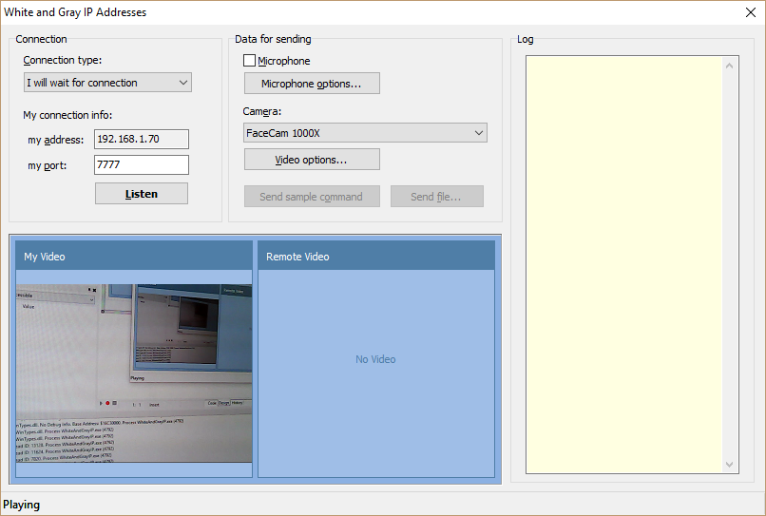Viewport: 766px width, 516px height.
Task: Select the Remote Video panel header
Action: [375, 257]
